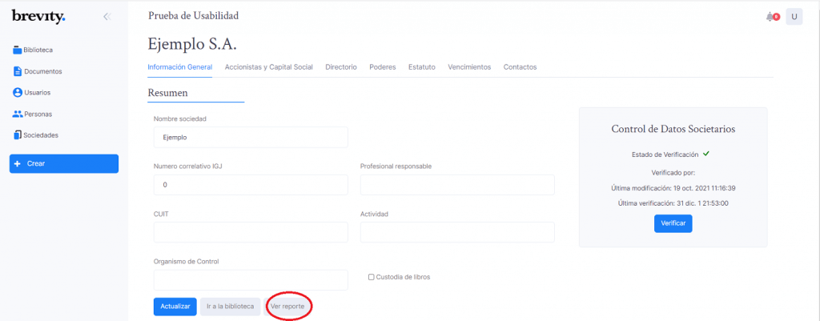Click the brevity logo

point(38,17)
